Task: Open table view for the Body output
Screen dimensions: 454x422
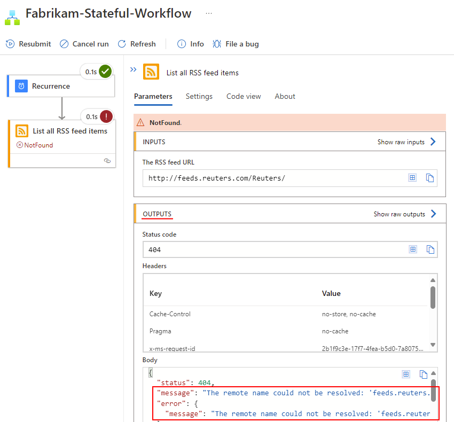Action: [x=406, y=374]
